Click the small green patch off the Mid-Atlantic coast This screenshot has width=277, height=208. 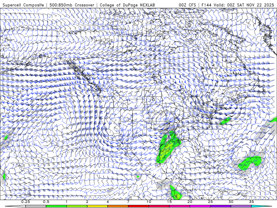click(225, 121)
